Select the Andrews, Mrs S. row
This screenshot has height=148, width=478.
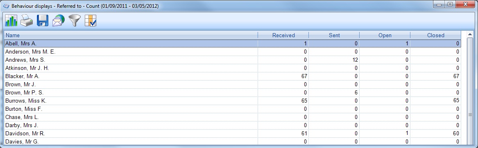(233, 60)
